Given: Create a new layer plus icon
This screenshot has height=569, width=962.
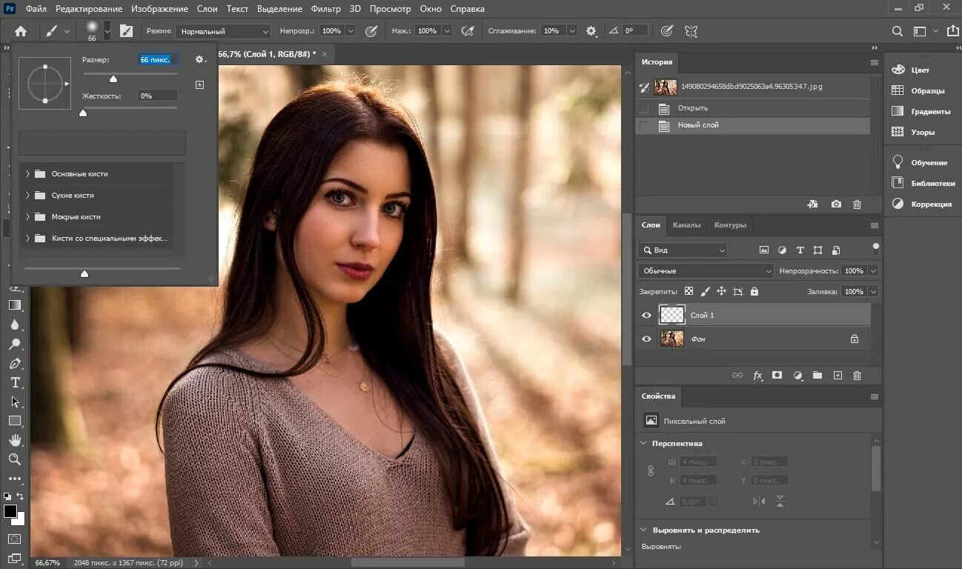Looking at the screenshot, I should (x=837, y=376).
